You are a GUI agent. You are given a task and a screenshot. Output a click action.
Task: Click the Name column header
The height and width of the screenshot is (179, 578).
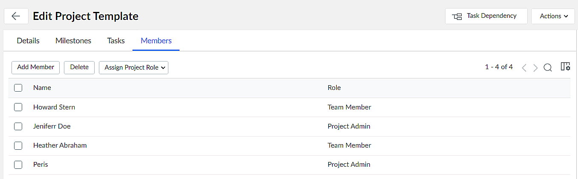click(x=42, y=88)
